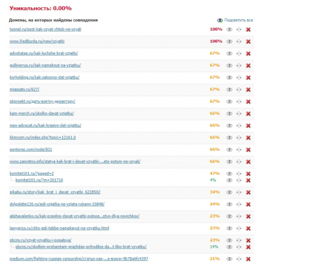315x263 pixels.
Task: Open the medium.com fighting-russian-censorship link
Action: [79, 258]
